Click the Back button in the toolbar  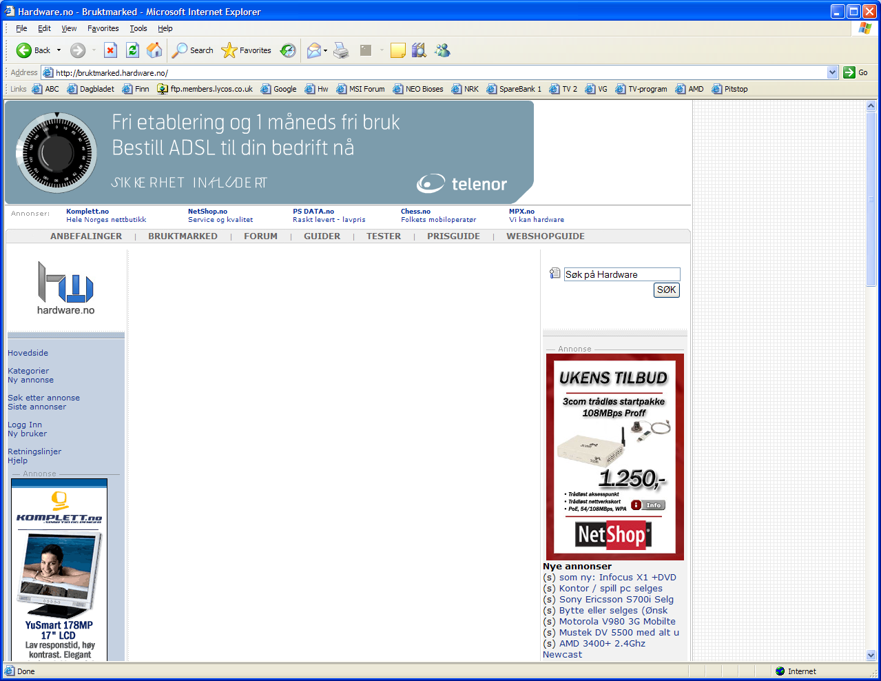click(x=33, y=50)
